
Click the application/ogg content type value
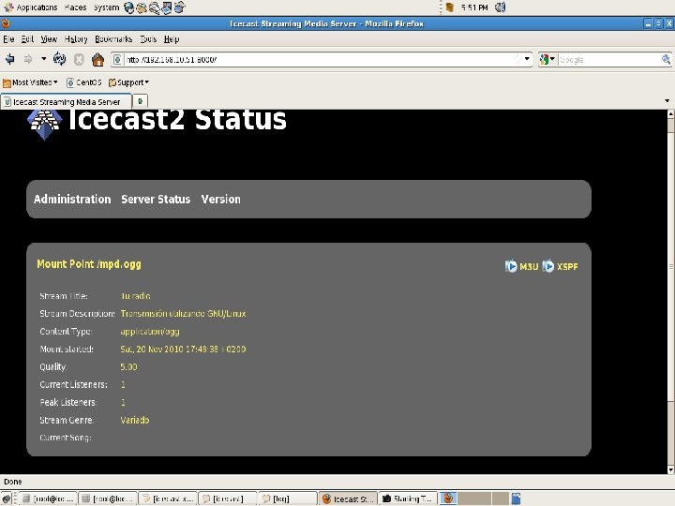click(150, 332)
